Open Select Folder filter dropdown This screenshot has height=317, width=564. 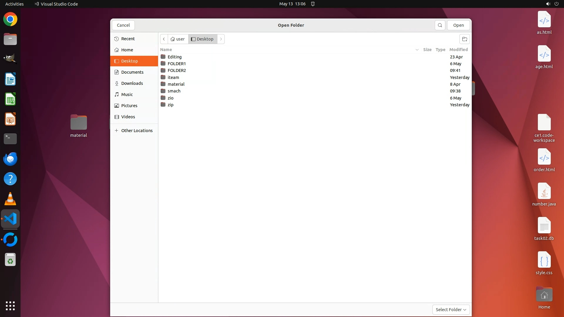[451, 310]
